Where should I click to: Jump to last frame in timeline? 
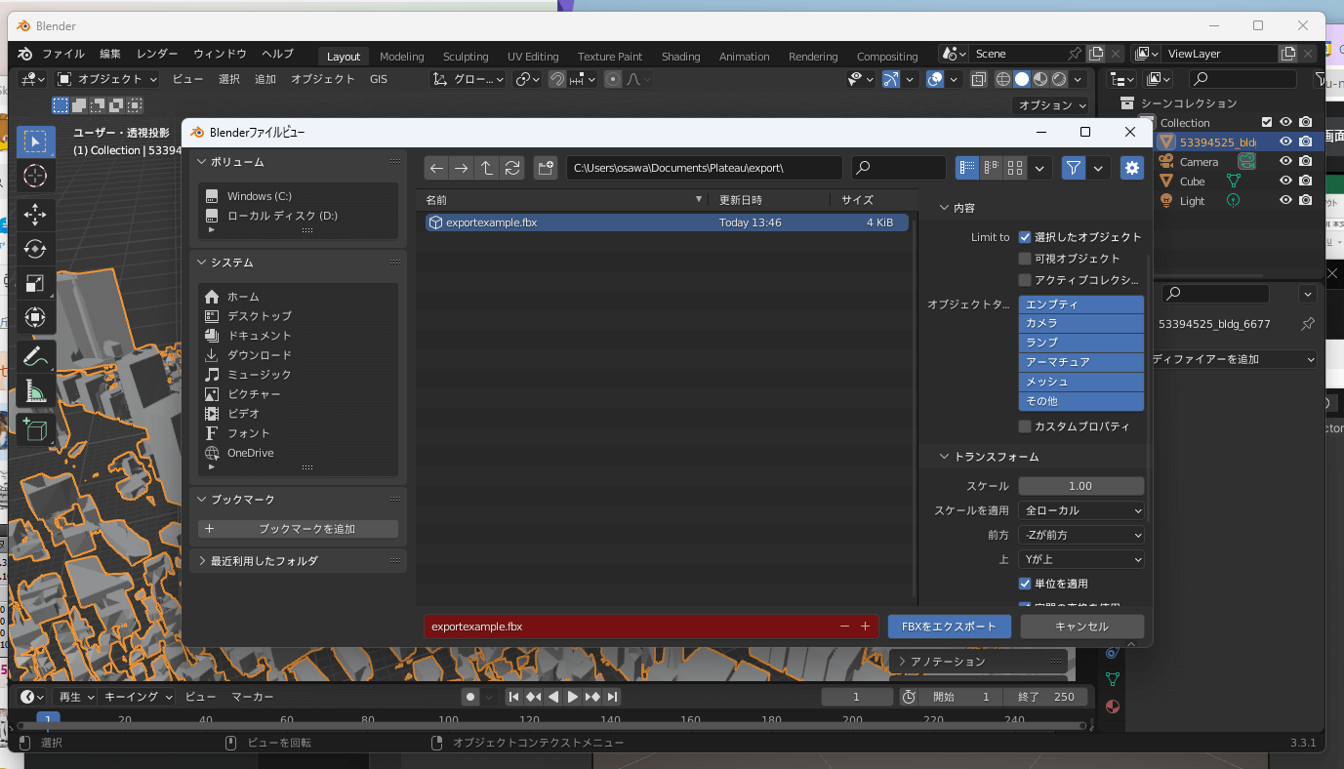coord(612,697)
